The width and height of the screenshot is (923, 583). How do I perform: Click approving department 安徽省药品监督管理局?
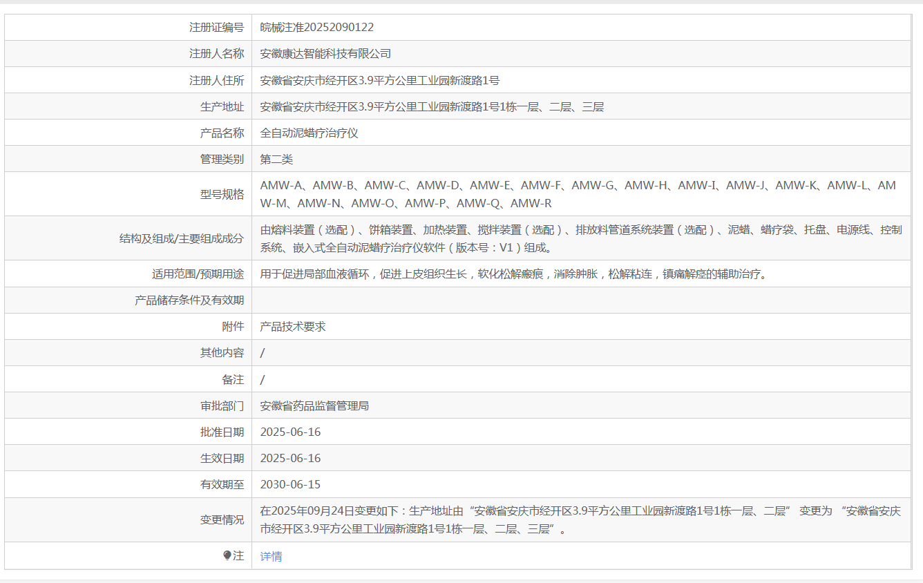click(315, 405)
